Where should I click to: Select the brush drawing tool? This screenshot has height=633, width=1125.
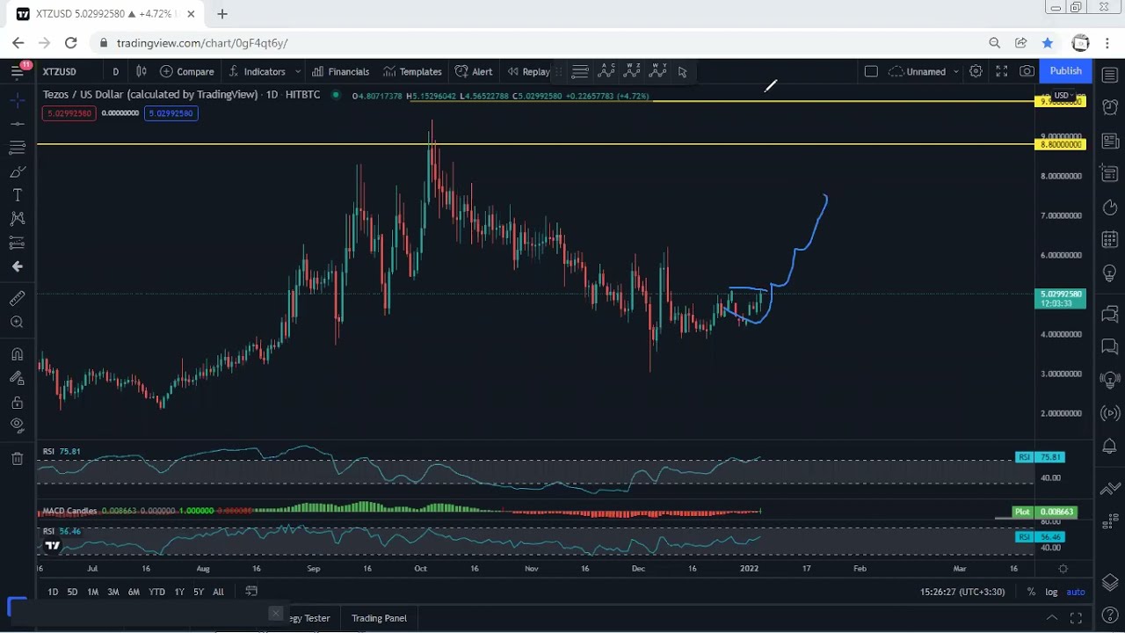pyautogui.click(x=17, y=171)
